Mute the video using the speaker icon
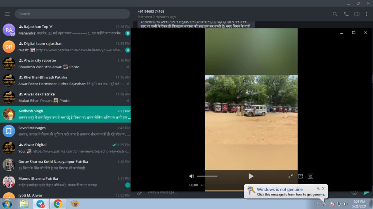The width and height of the screenshot is (373, 209). click(192, 176)
